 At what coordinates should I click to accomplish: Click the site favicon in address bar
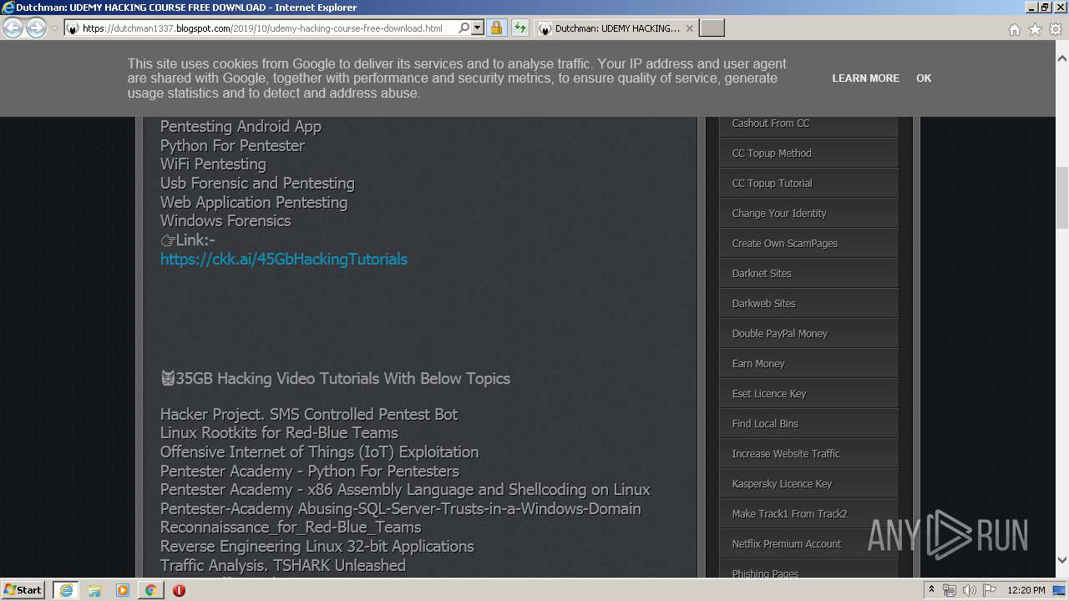click(x=73, y=28)
